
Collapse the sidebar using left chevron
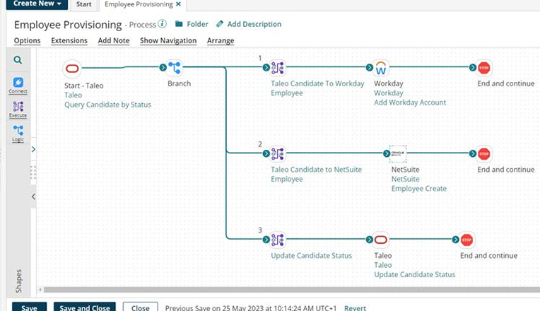33,196
